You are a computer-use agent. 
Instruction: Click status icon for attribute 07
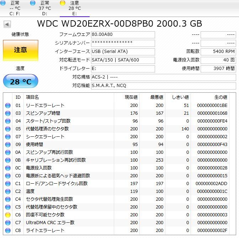click(x=8, y=137)
